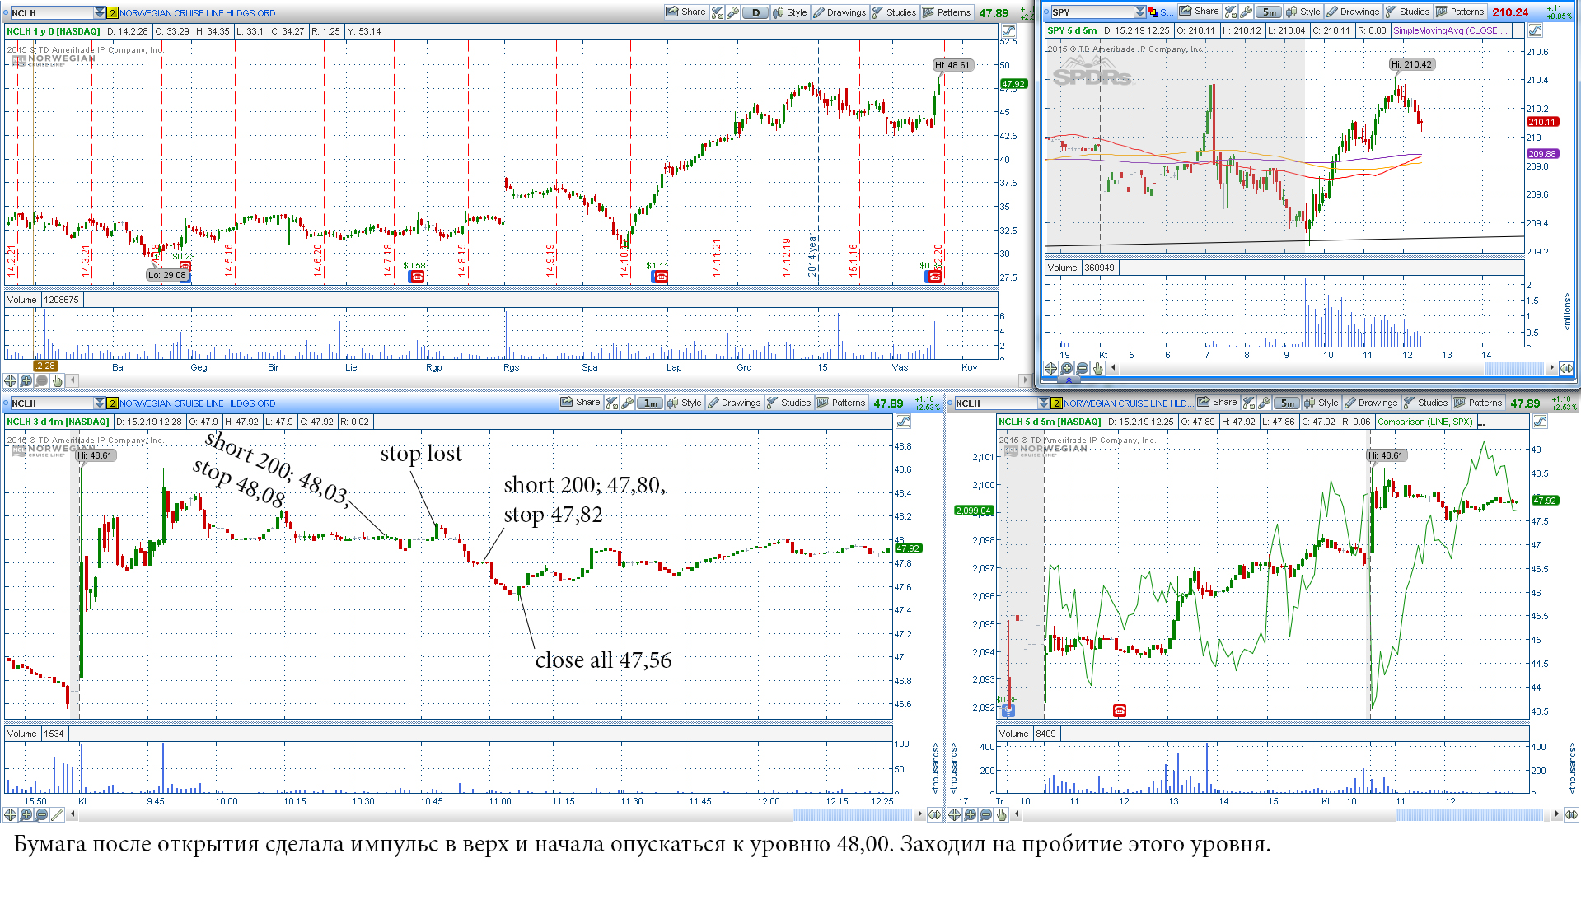
Task: Click the crosshair pointer icon below the 1m NCLH chart
Action: (x=10, y=814)
